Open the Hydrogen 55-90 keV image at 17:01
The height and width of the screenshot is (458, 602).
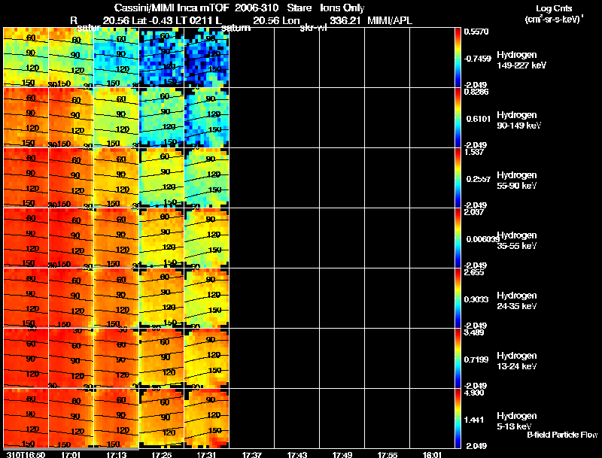point(71,177)
